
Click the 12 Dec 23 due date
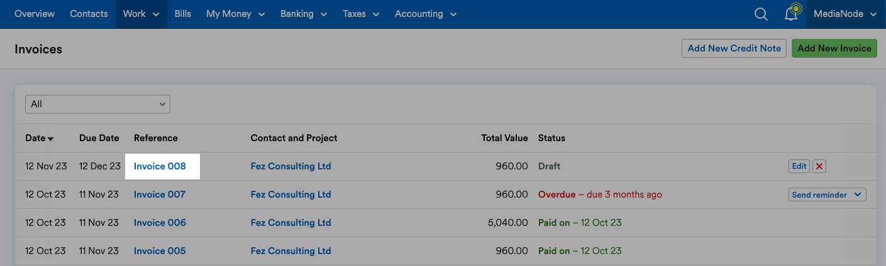pos(99,166)
